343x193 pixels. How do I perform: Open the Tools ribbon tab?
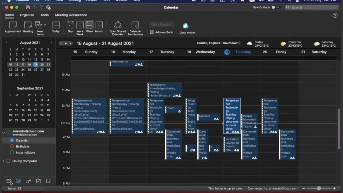click(x=44, y=15)
